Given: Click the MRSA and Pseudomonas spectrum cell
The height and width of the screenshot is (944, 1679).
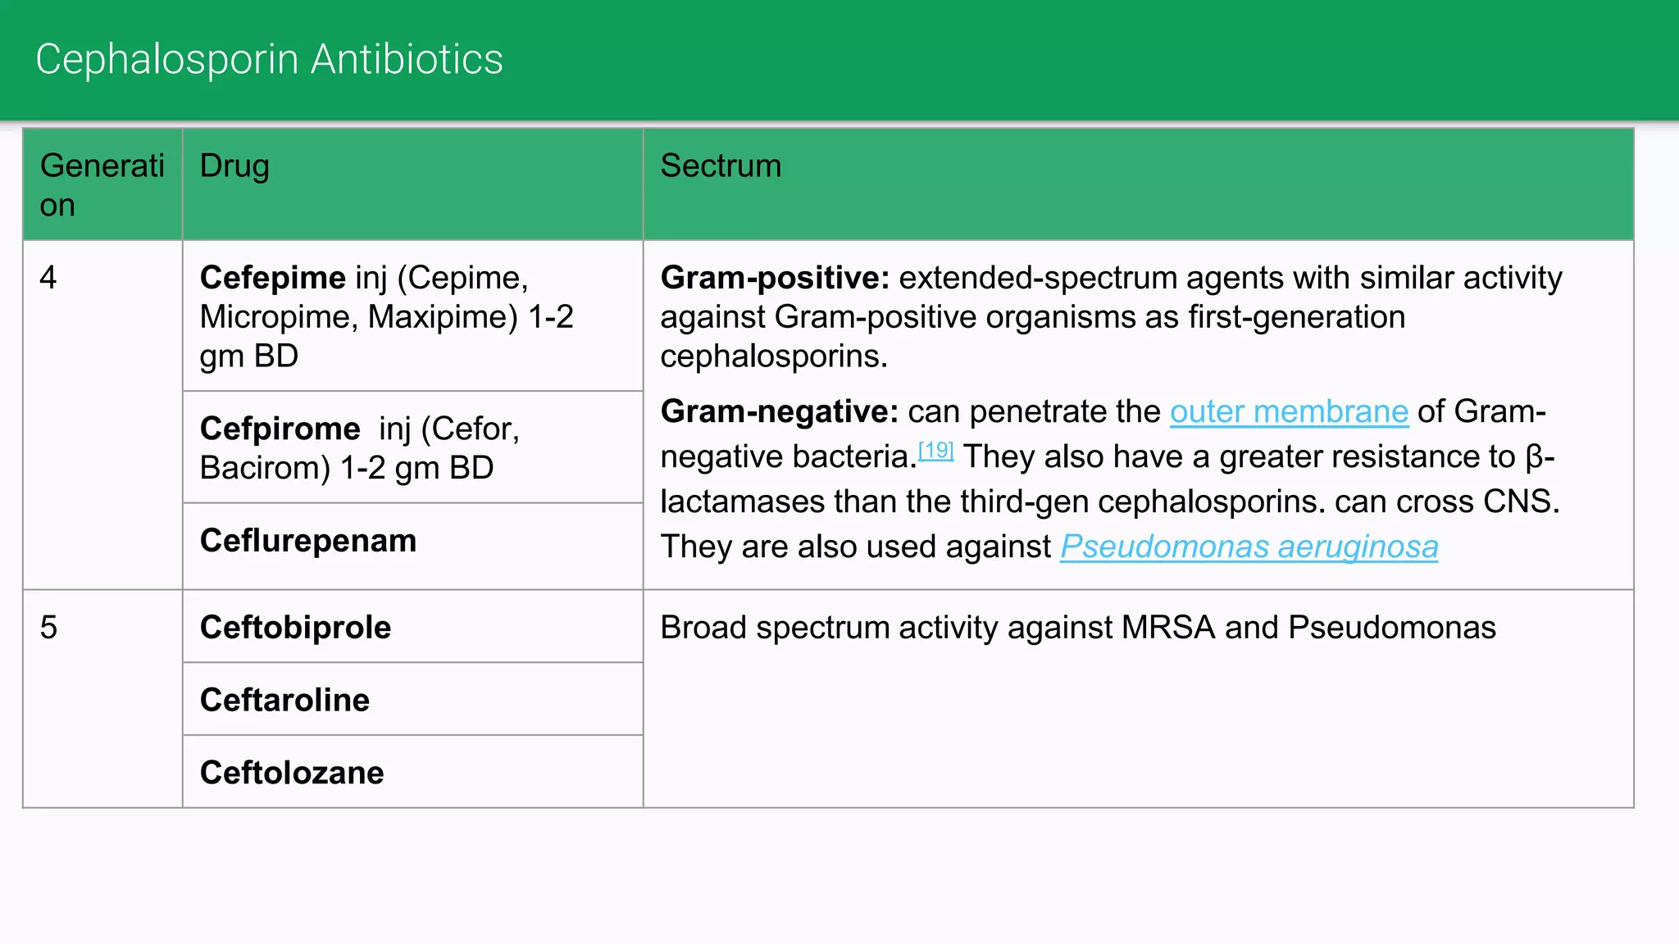Looking at the screenshot, I should click(1077, 628).
